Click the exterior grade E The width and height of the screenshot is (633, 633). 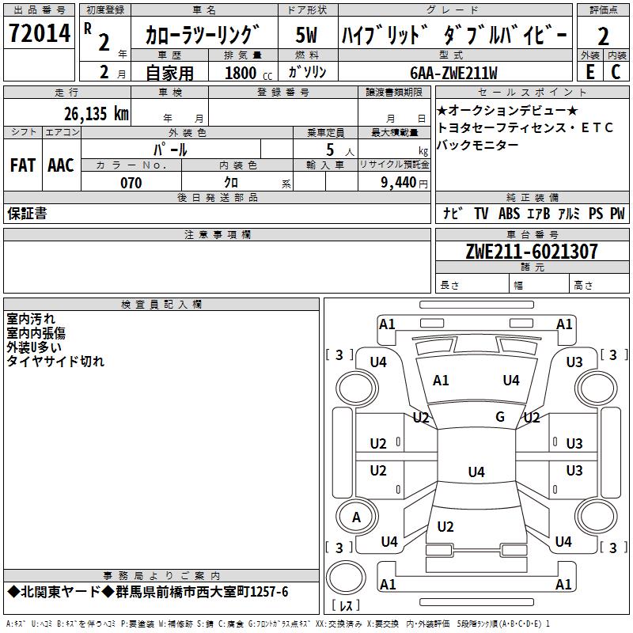click(589, 72)
